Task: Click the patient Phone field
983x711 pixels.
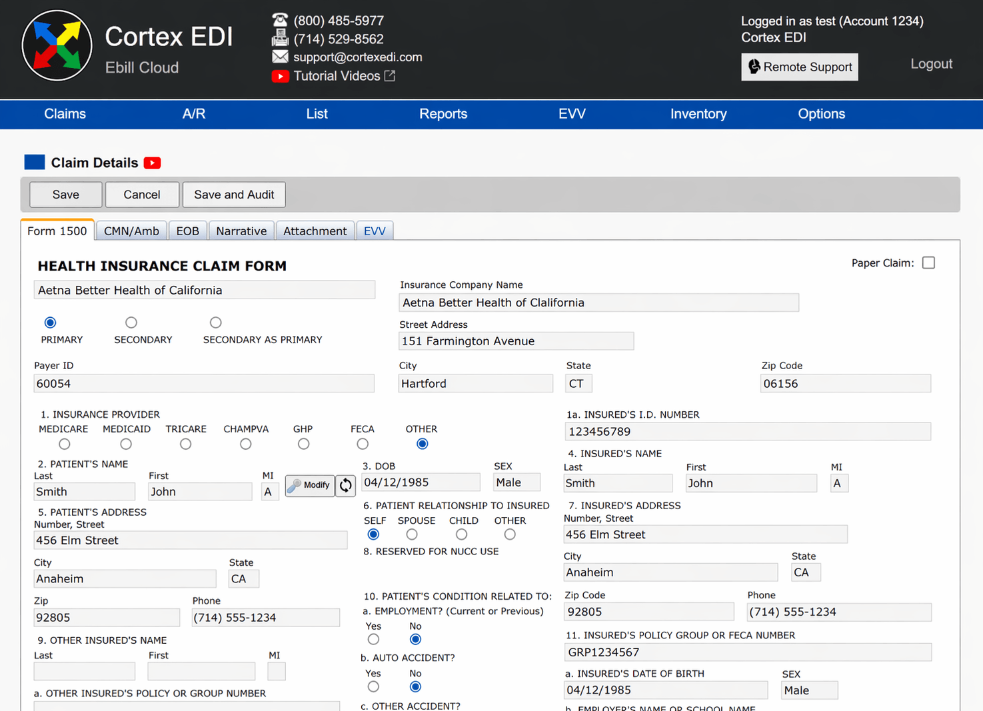Action: click(266, 618)
